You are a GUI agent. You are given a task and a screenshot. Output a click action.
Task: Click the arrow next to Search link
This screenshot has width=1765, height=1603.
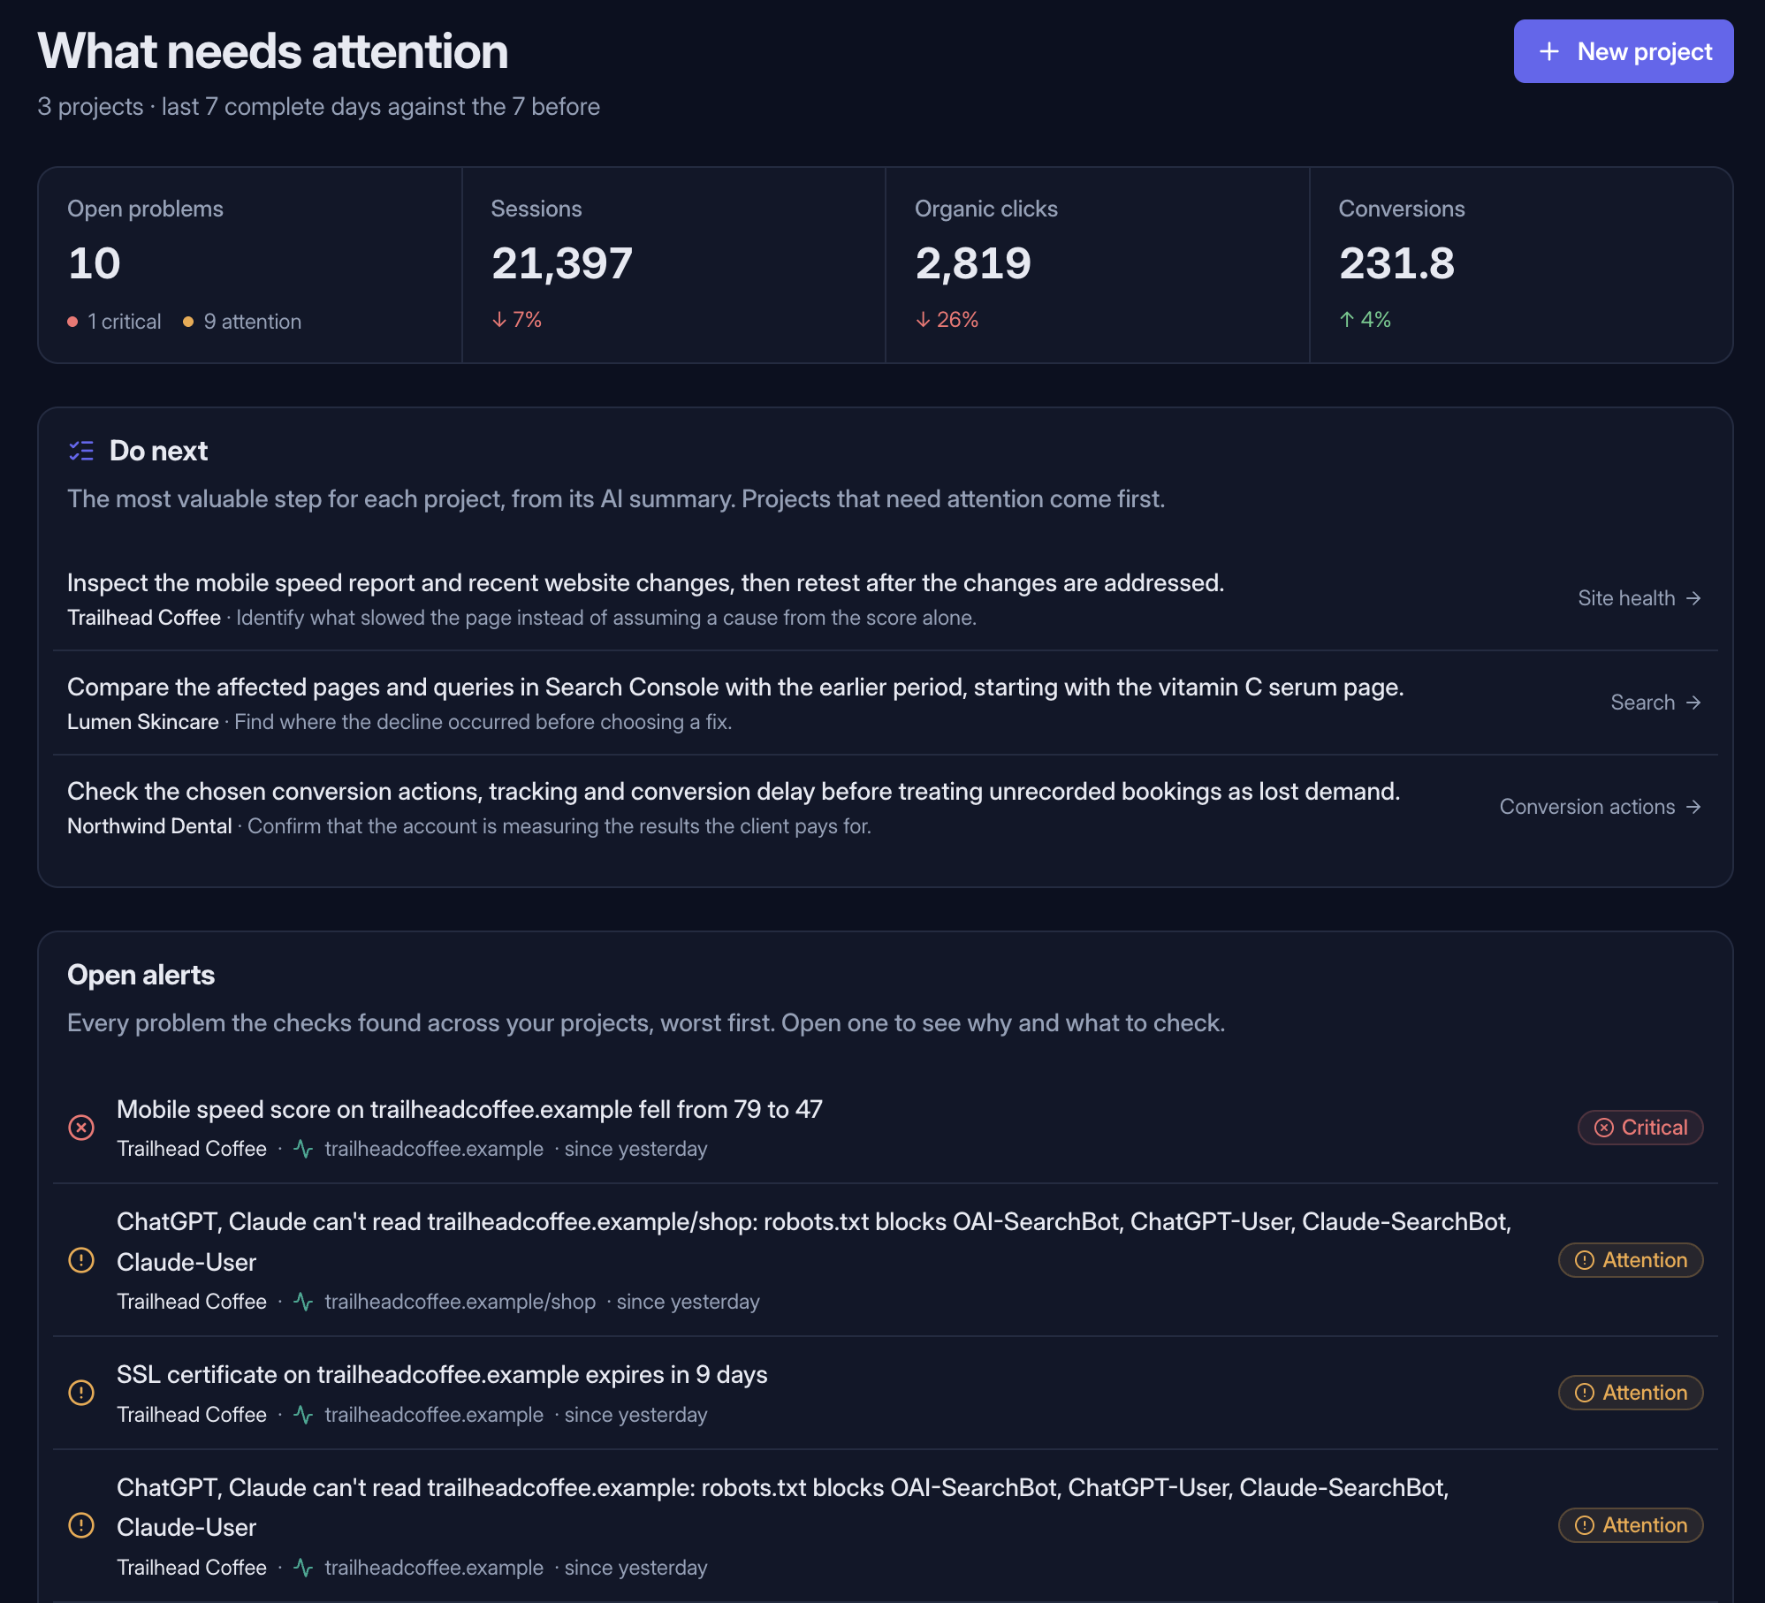click(1693, 703)
